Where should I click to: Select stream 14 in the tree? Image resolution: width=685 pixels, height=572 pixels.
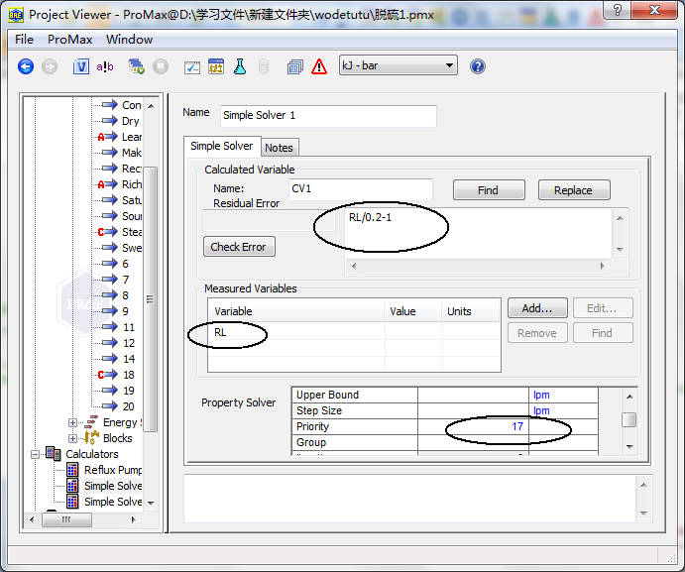(129, 359)
